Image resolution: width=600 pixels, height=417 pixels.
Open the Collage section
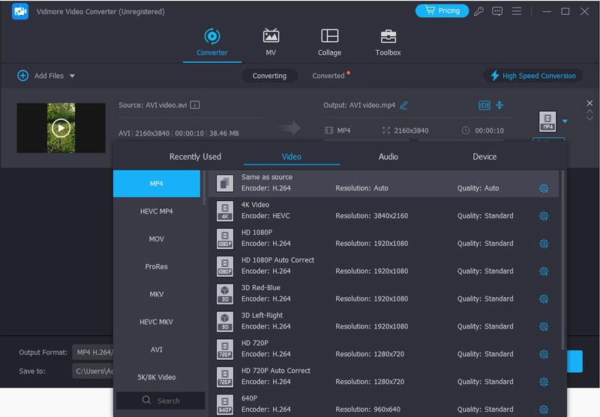tap(329, 42)
